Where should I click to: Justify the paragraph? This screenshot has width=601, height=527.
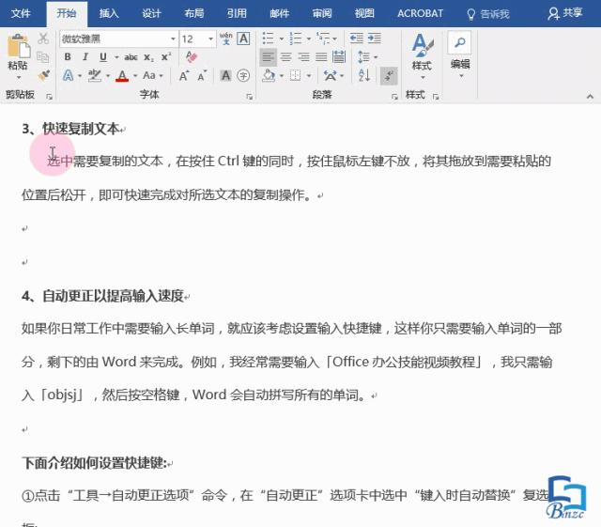321,57
